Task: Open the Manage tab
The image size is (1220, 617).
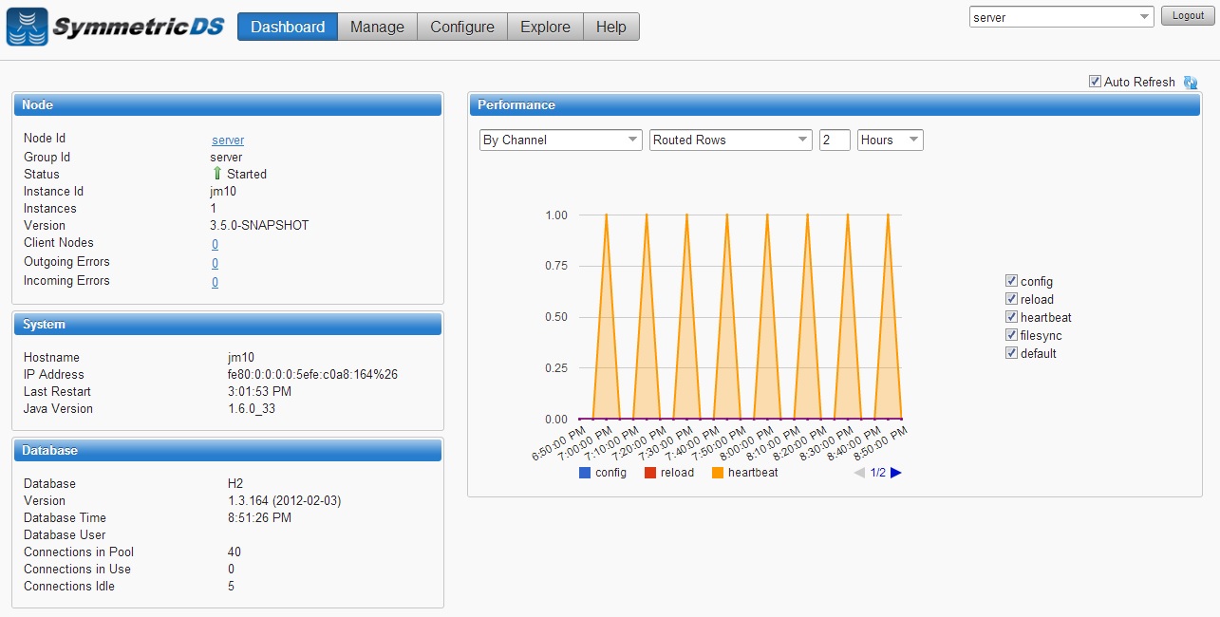Action: click(377, 27)
